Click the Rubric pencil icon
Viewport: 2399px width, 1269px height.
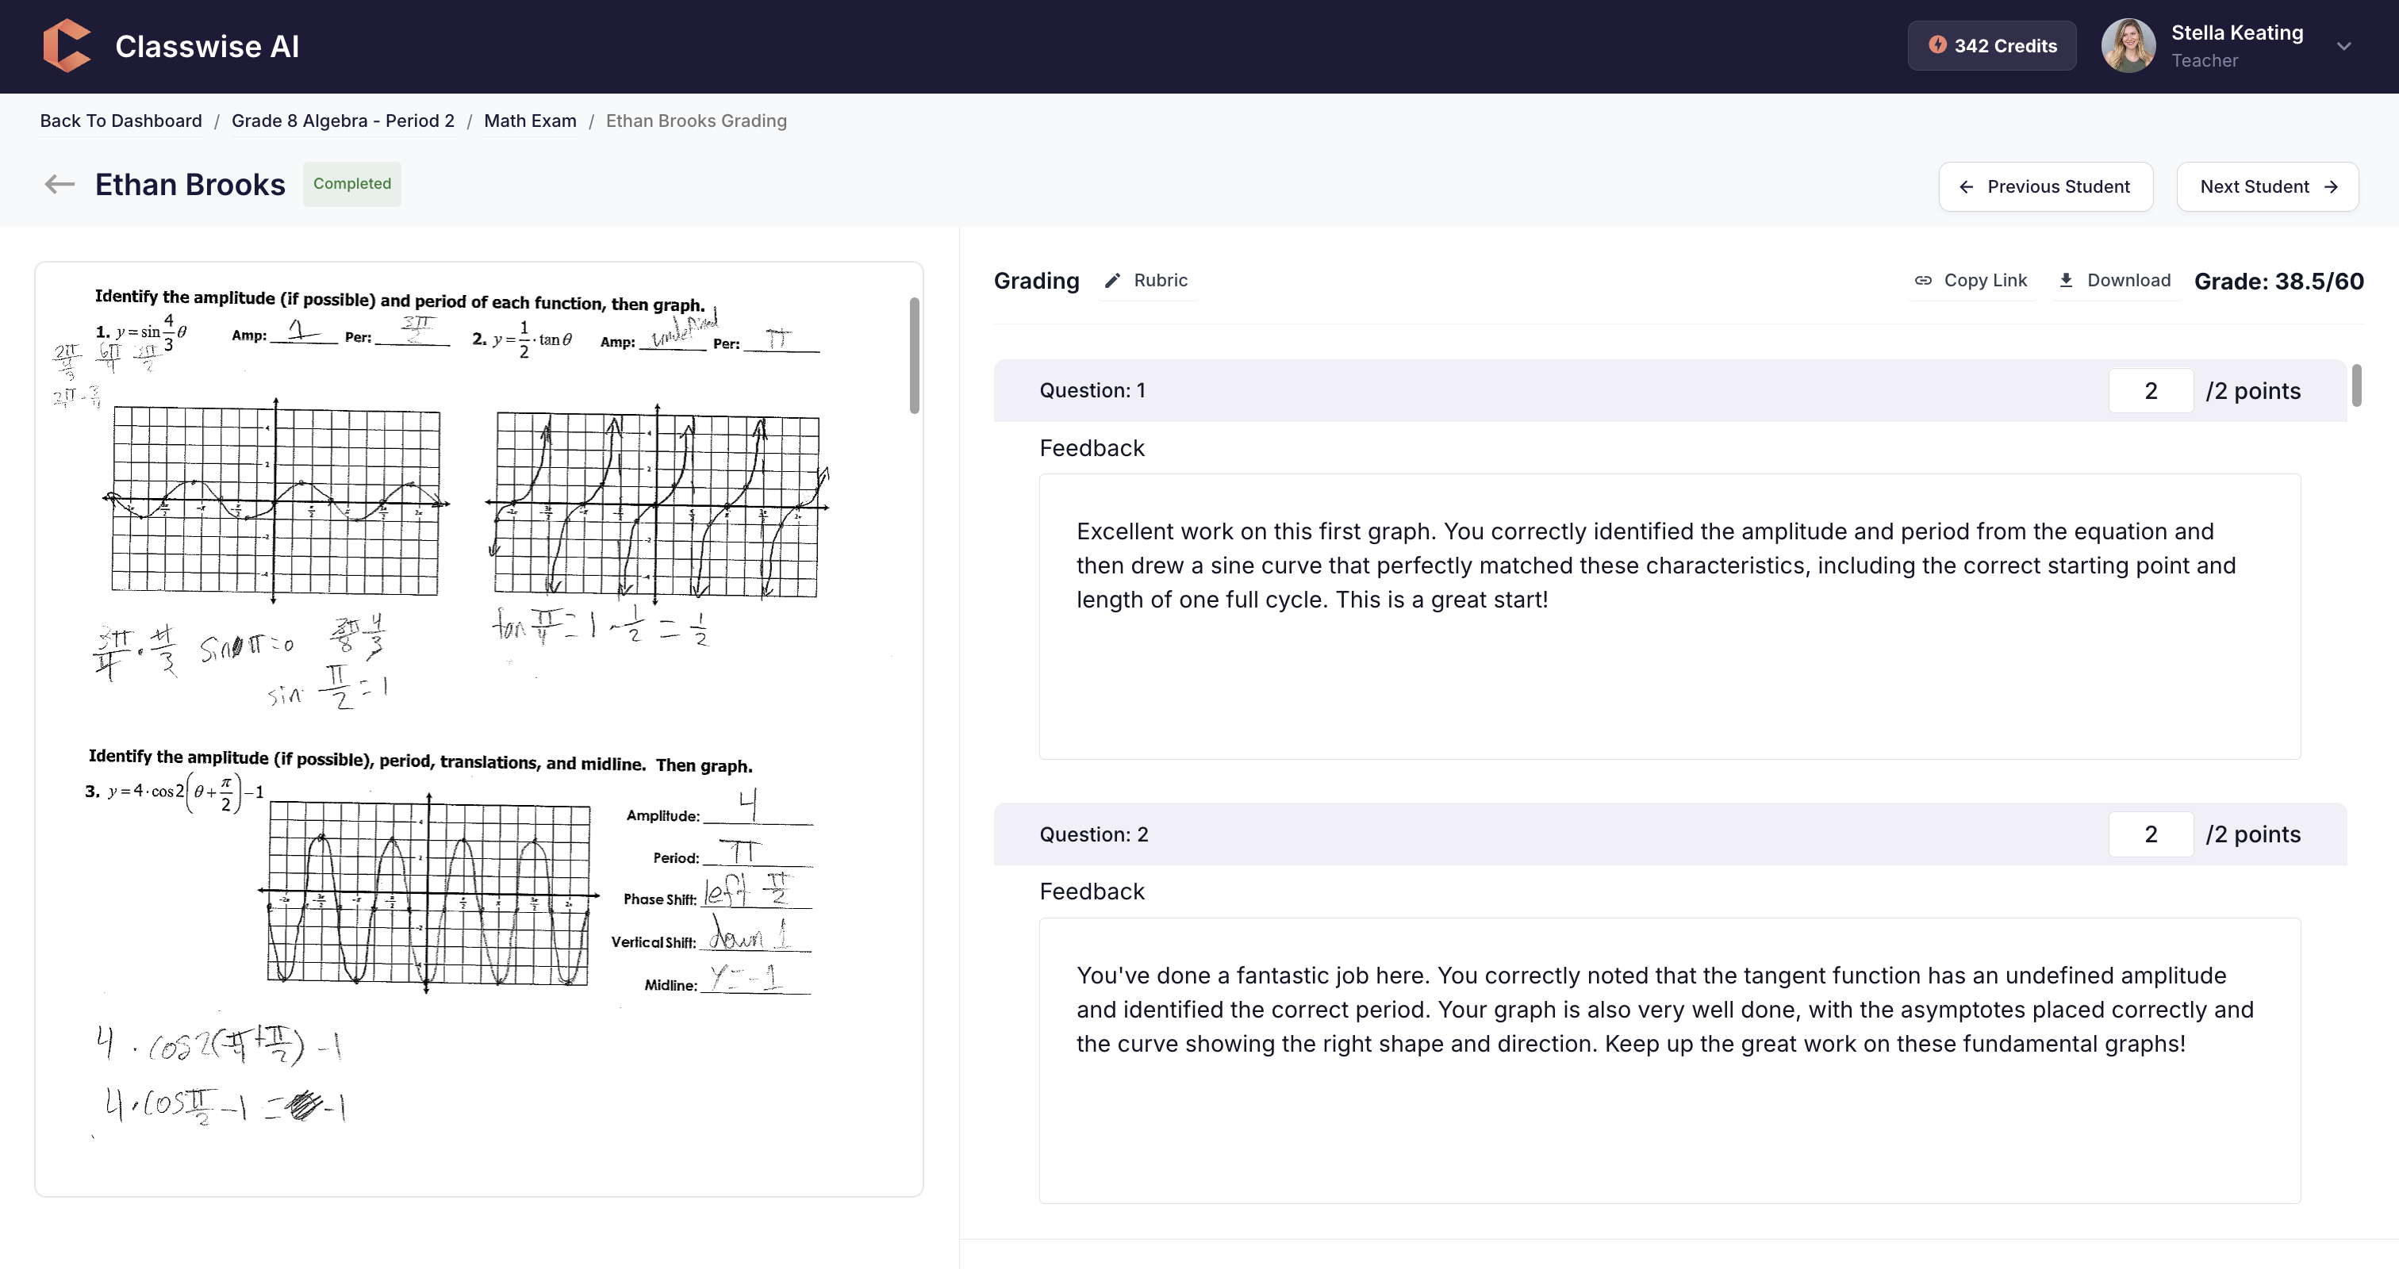tap(1112, 280)
